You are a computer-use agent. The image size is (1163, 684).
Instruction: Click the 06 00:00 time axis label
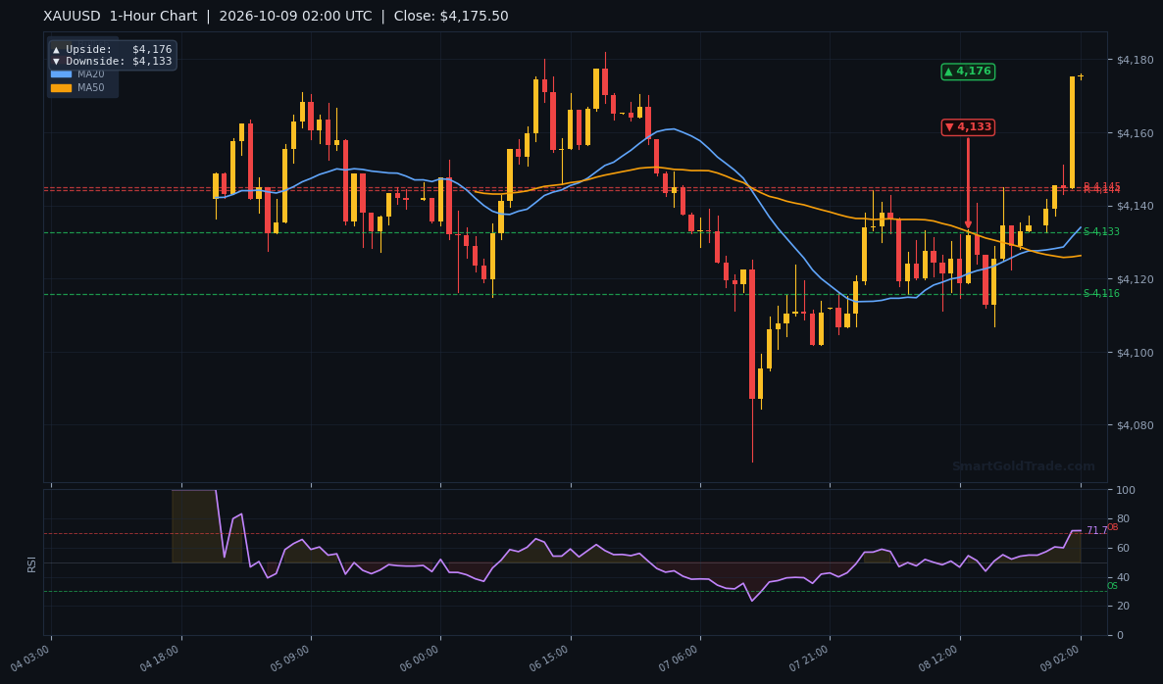[x=421, y=658]
